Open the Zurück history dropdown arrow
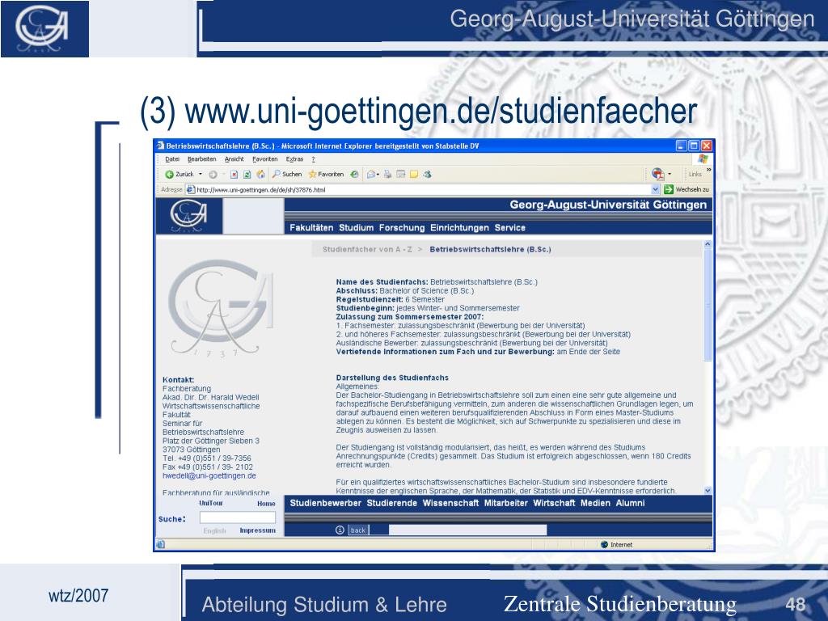Viewport: 828px width, 621px height. (201, 175)
